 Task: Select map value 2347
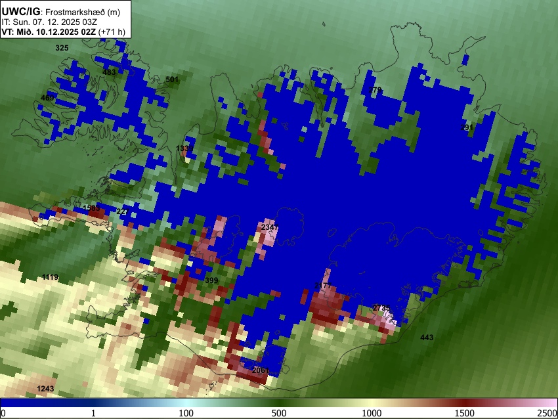[270, 227]
